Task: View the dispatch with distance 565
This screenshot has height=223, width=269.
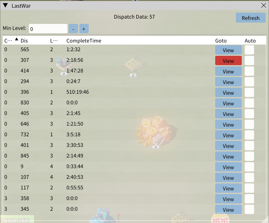Action: tap(228, 50)
